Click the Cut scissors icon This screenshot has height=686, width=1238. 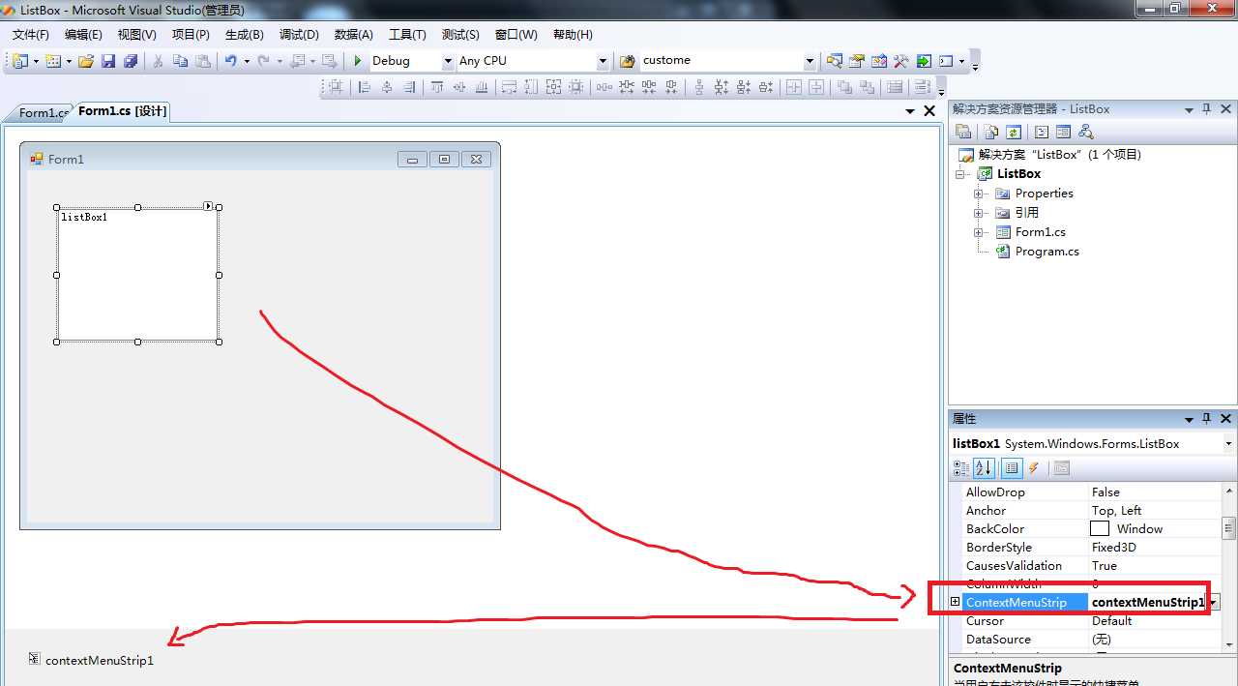click(x=159, y=61)
